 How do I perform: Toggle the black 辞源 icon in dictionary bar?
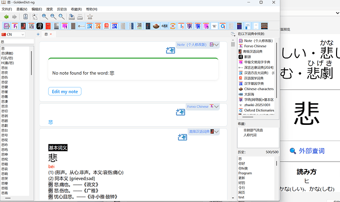[40, 26]
